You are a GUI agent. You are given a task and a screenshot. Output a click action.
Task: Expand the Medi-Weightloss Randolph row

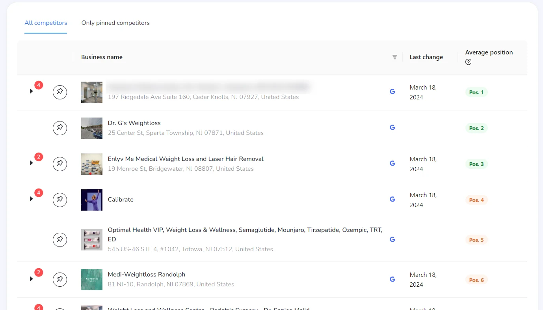[32, 279]
